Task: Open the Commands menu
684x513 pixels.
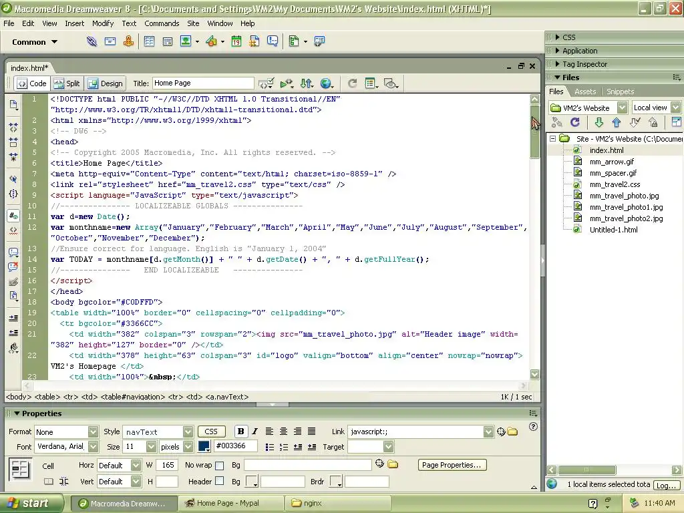Action: pyautogui.click(x=162, y=23)
